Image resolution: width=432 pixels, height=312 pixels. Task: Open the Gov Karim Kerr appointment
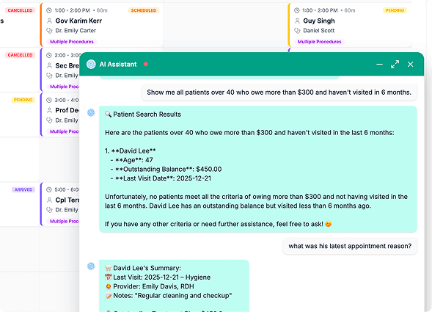102,25
